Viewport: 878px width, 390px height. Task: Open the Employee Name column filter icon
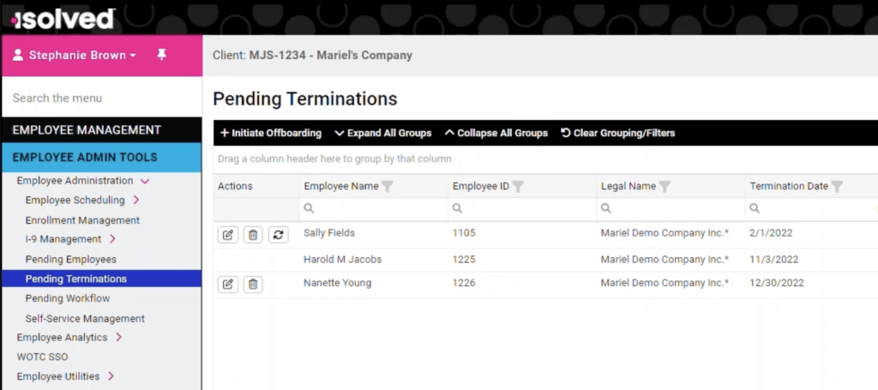point(387,186)
